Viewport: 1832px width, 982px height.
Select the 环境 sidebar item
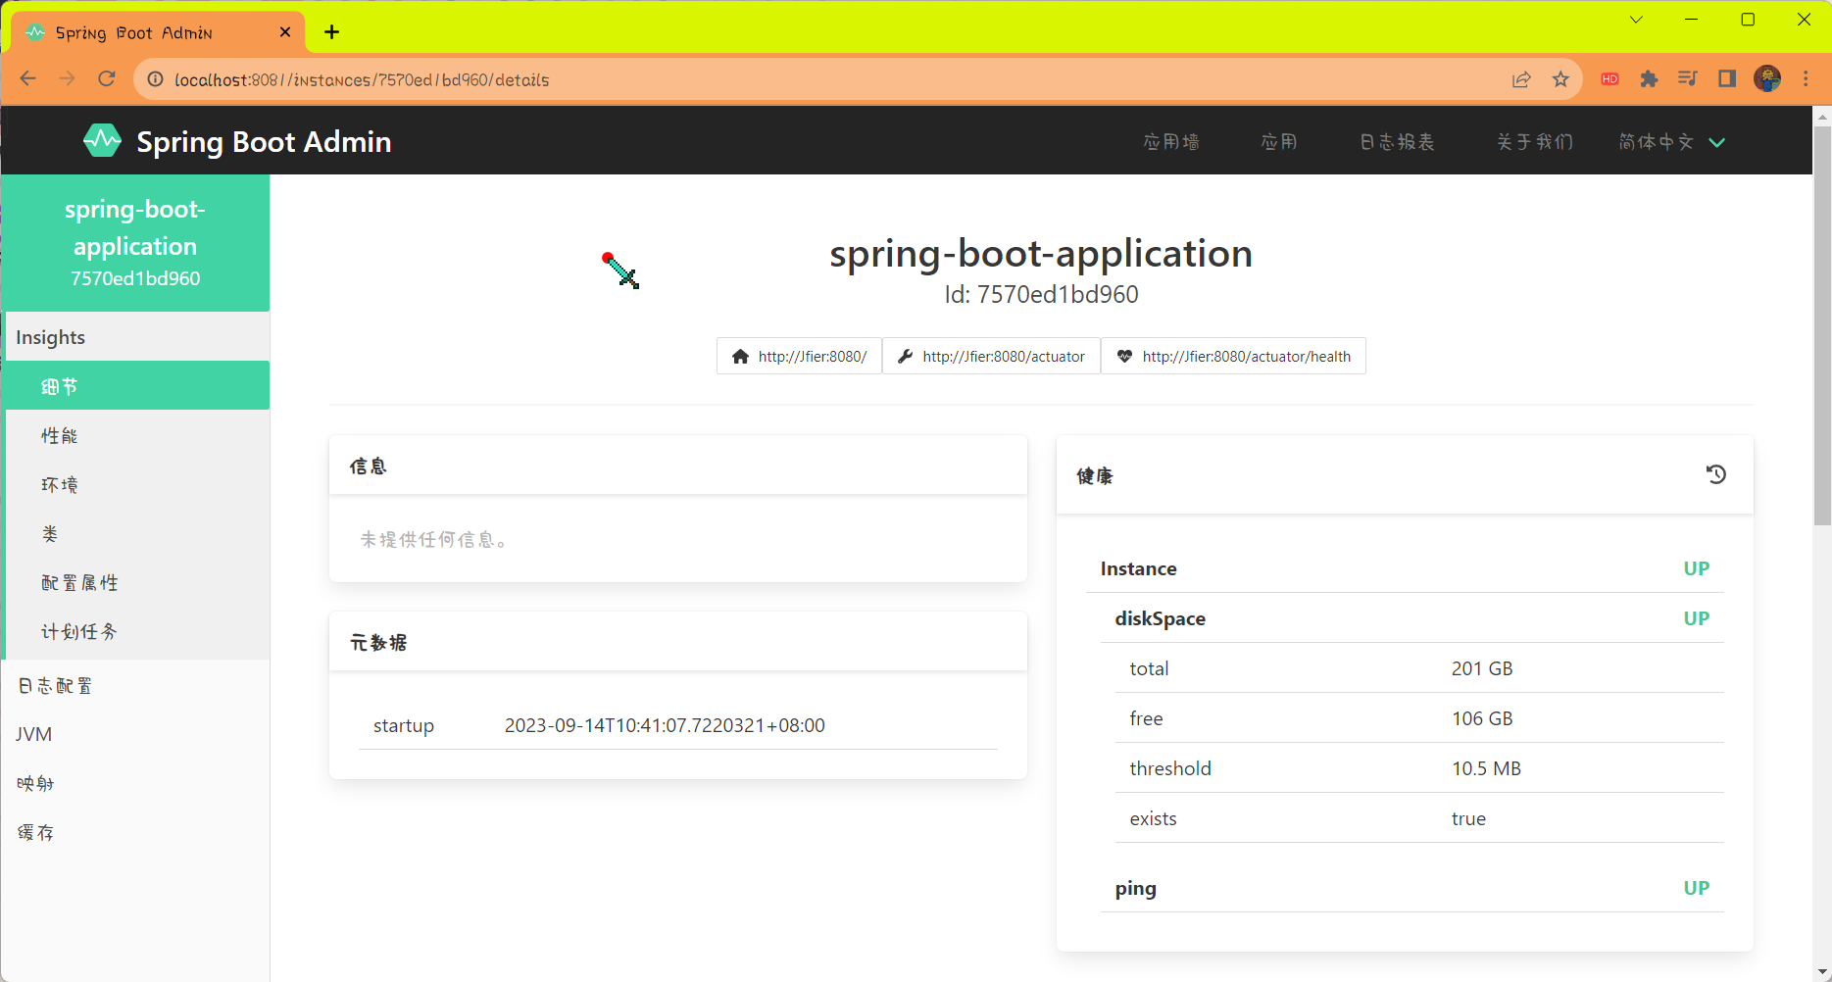click(x=137, y=484)
